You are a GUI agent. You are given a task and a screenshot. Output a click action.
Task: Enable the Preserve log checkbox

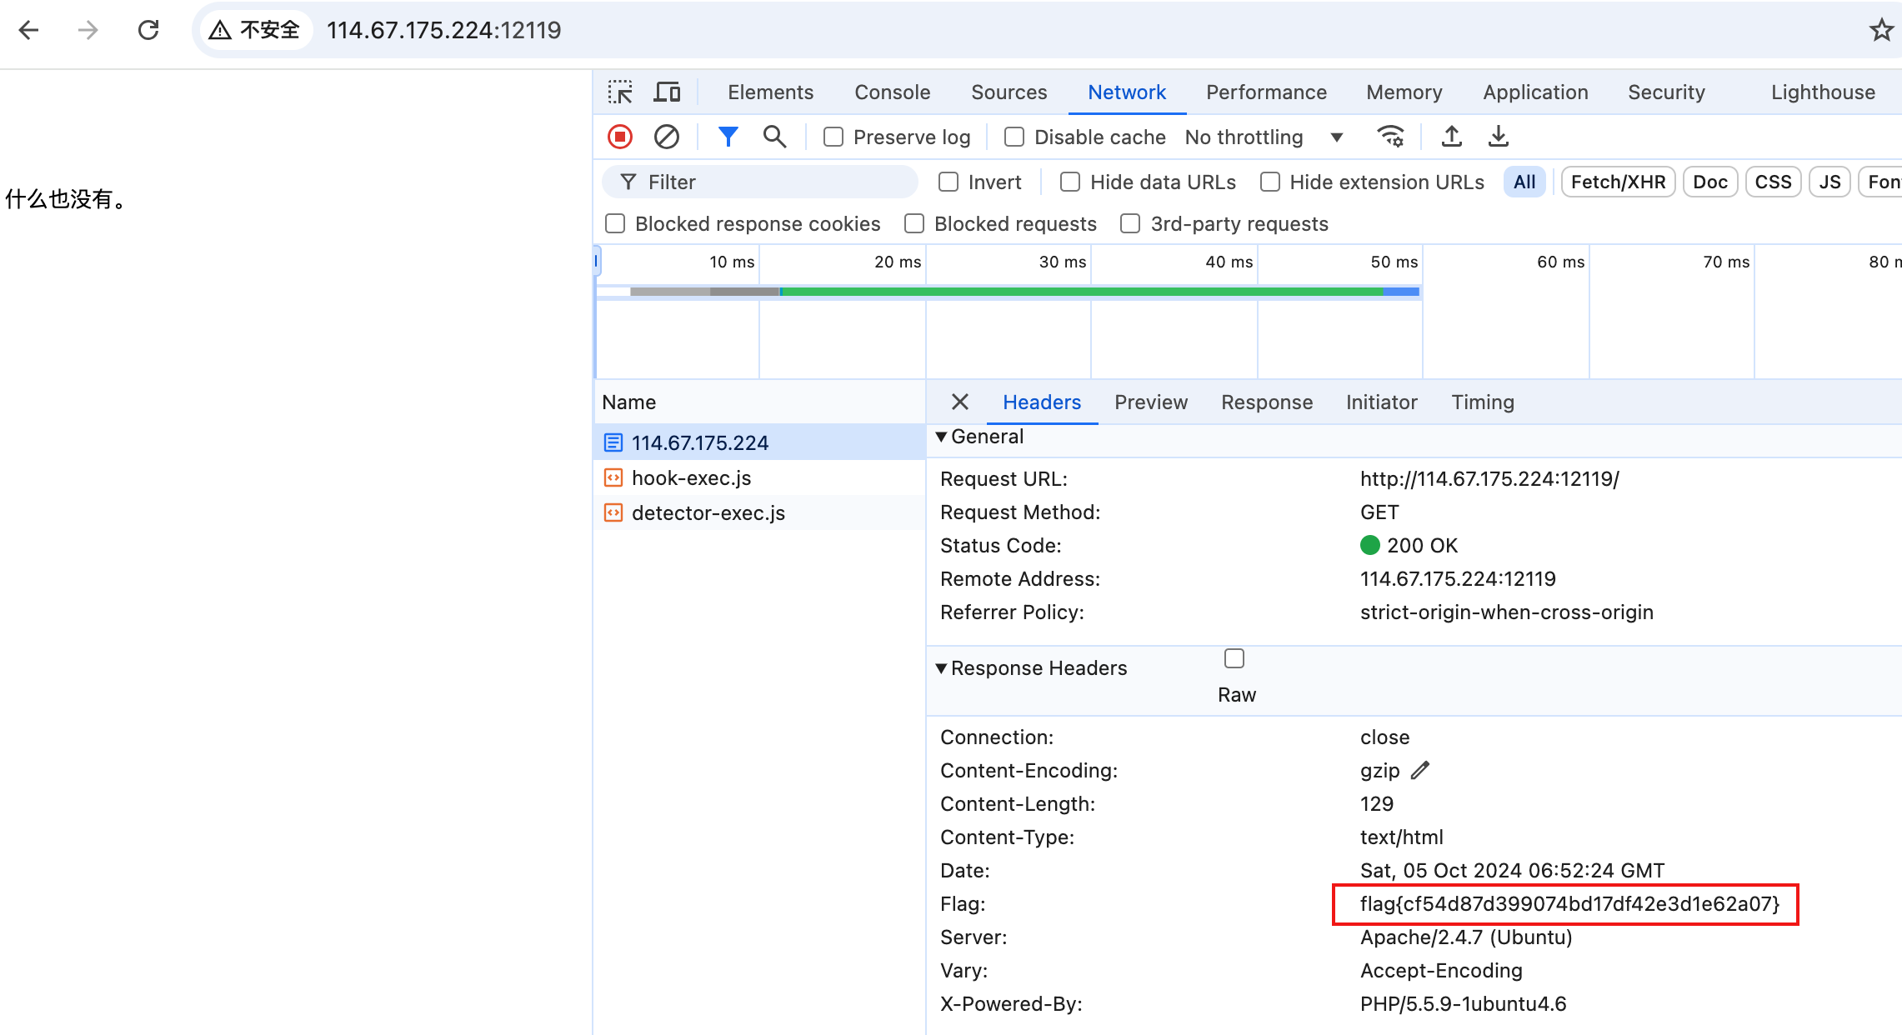833,137
